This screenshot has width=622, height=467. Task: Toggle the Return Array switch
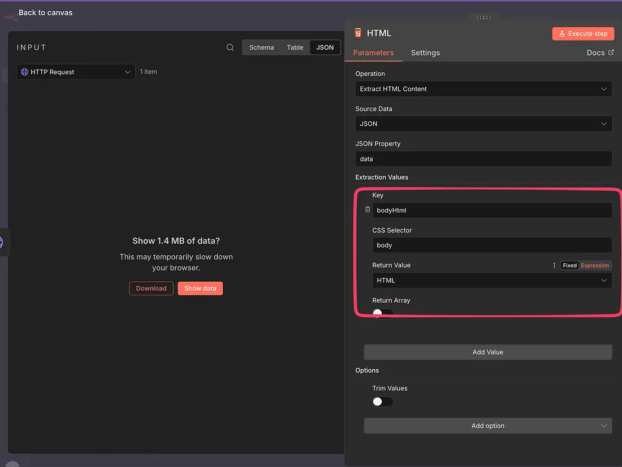382,312
